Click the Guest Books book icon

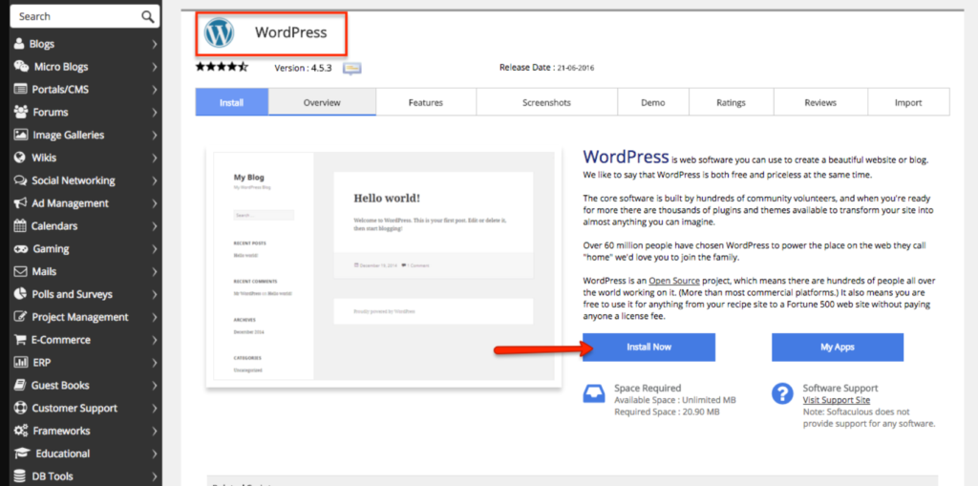point(20,385)
